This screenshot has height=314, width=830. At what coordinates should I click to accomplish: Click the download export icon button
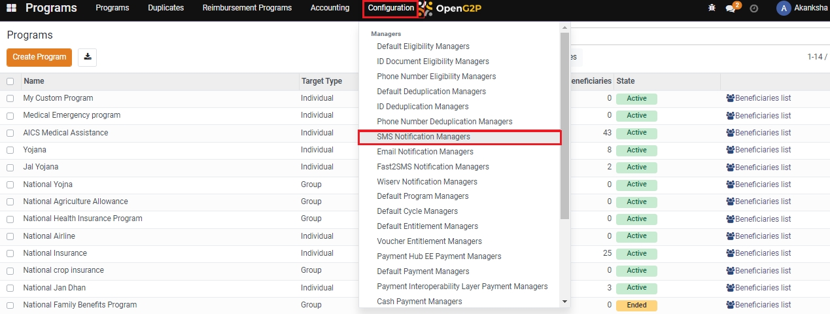click(87, 58)
